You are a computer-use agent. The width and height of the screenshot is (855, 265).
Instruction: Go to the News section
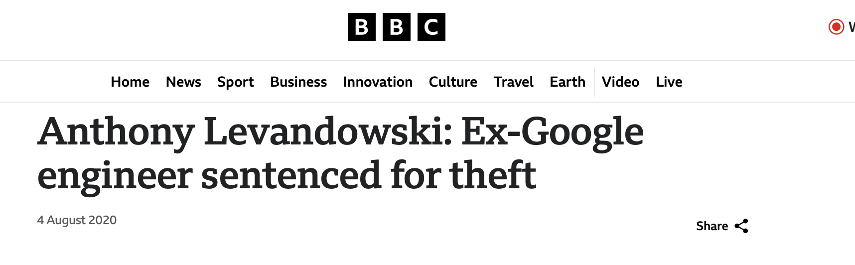tap(183, 82)
